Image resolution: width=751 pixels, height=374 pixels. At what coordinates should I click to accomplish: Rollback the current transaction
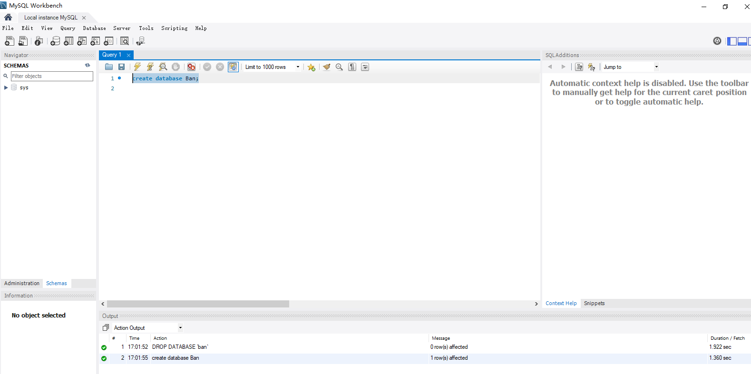point(220,67)
